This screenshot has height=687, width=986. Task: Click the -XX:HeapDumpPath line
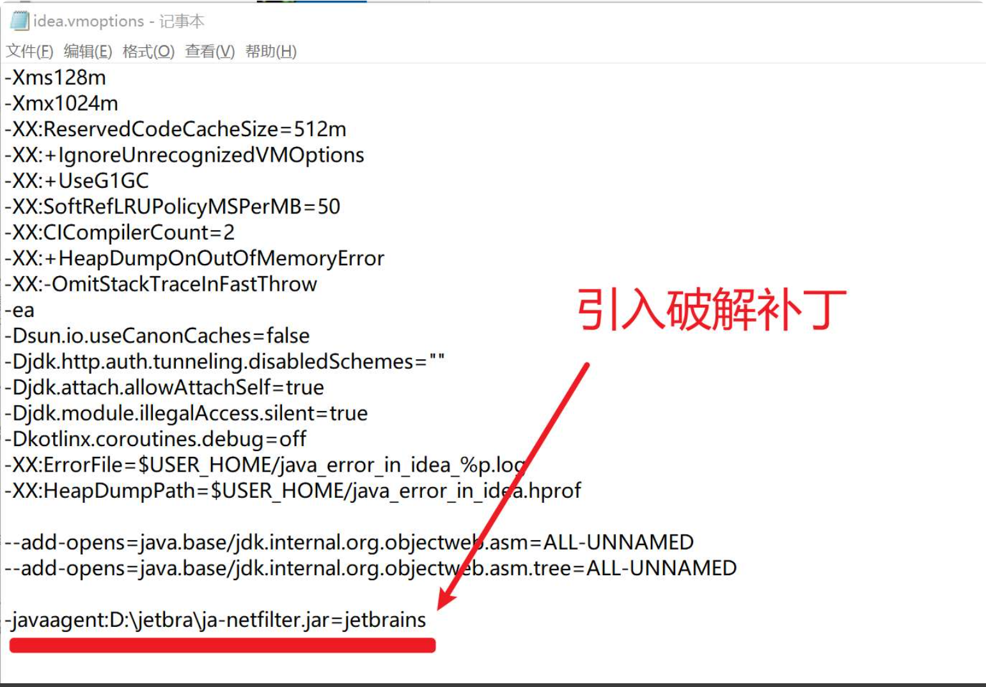(293, 491)
